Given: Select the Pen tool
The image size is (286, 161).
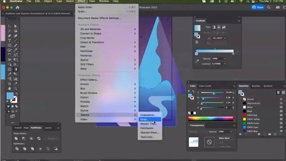Looking at the screenshot, I should (9, 36).
